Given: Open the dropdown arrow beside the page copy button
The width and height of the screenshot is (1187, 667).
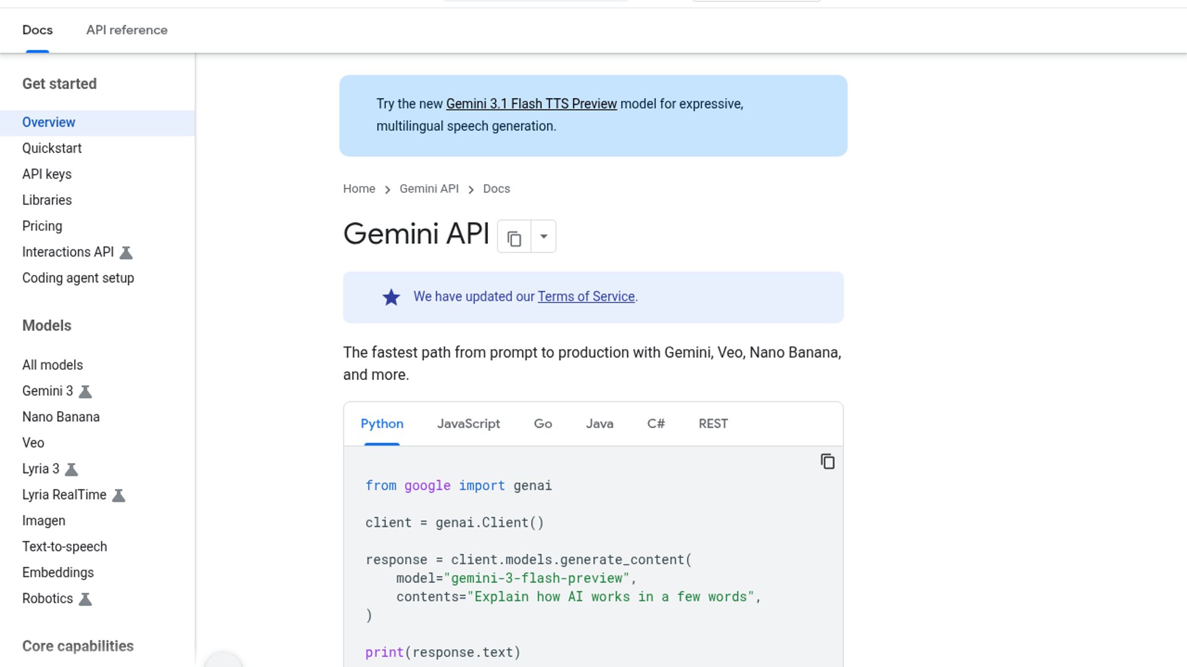Looking at the screenshot, I should [543, 237].
